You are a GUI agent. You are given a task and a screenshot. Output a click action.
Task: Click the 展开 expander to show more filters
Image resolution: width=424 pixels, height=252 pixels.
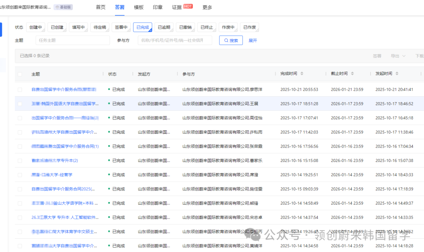(253, 40)
